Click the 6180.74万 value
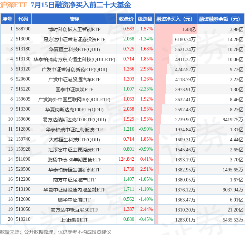The width and height of the screenshot is (245, 235). click(185, 39)
